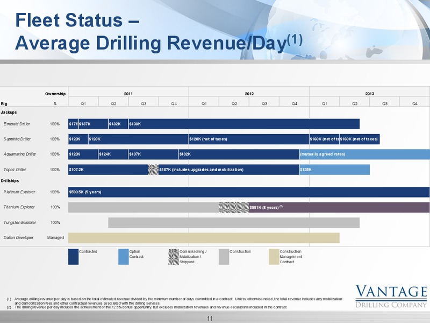Click the $132K segment in Emerald Driller row
The image size is (430, 323).
118,124
